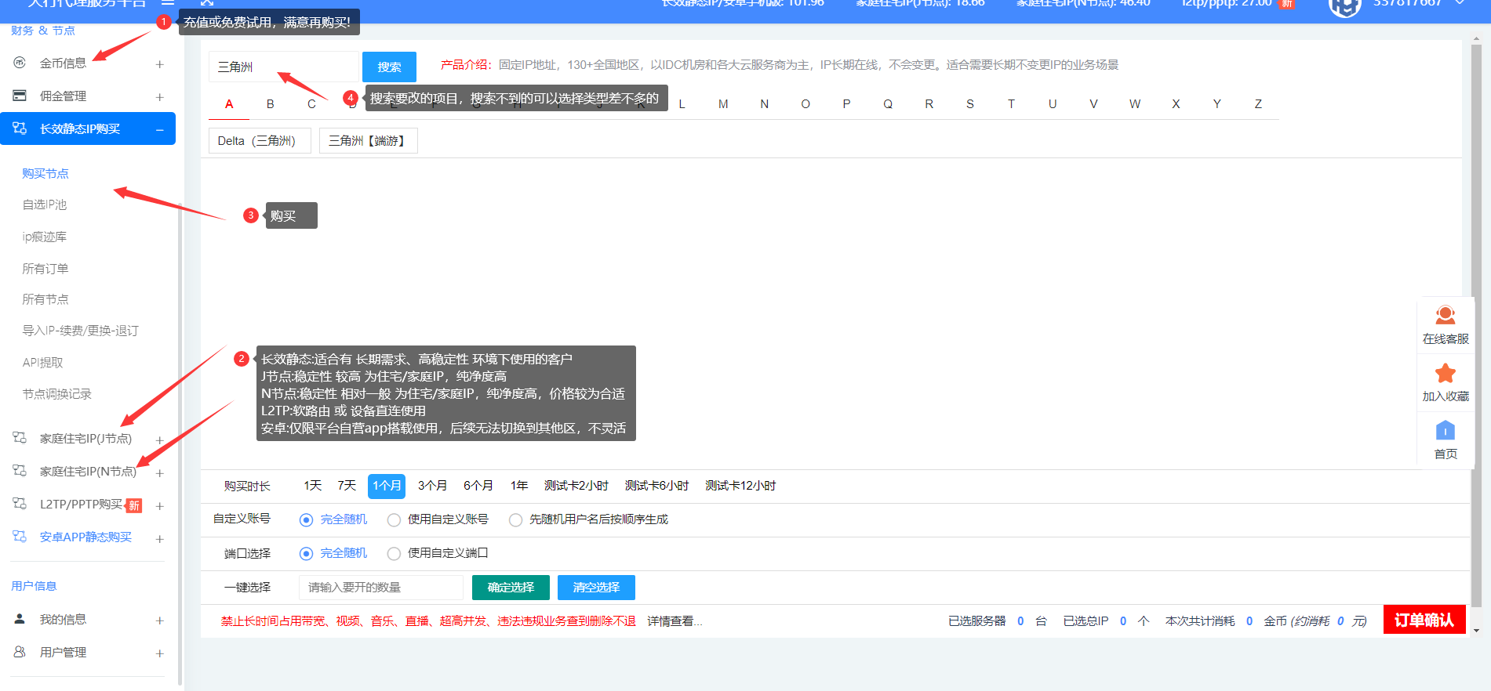Select 先随机用户名后按顺序生成 radio option

[515, 520]
